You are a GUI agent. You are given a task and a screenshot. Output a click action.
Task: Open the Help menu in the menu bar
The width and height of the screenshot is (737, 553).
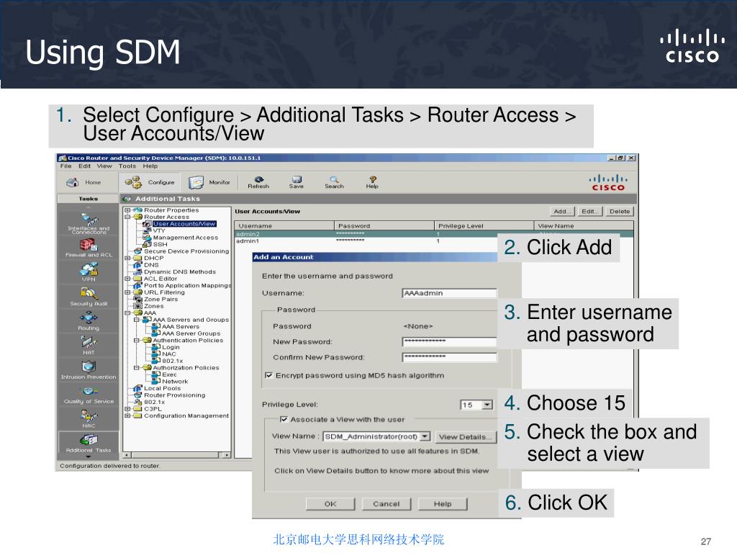click(150, 166)
